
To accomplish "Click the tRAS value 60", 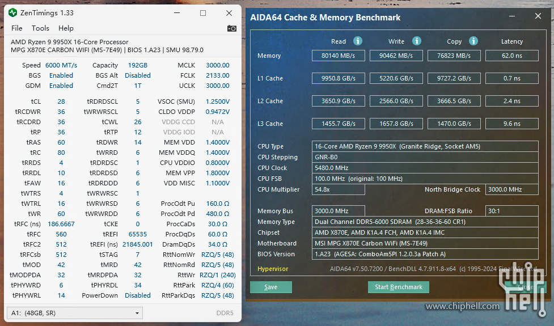I will 61,142.
